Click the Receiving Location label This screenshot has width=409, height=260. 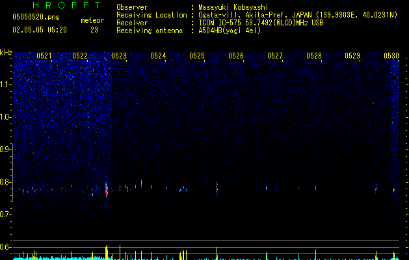(x=152, y=15)
